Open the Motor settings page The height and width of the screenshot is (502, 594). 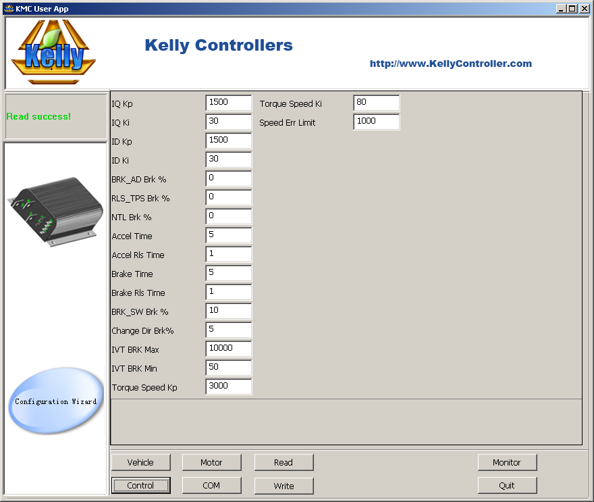point(211,463)
